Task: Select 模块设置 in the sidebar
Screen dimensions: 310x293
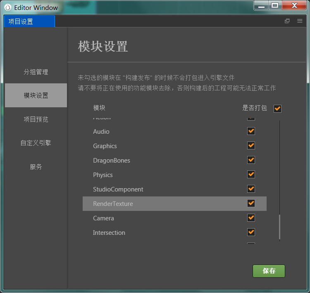Action: (x=36, y=95)
